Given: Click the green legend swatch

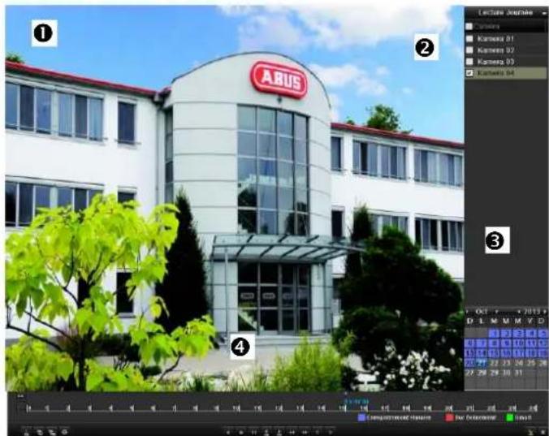Looking at the screenshot, I should pos(510,417).
